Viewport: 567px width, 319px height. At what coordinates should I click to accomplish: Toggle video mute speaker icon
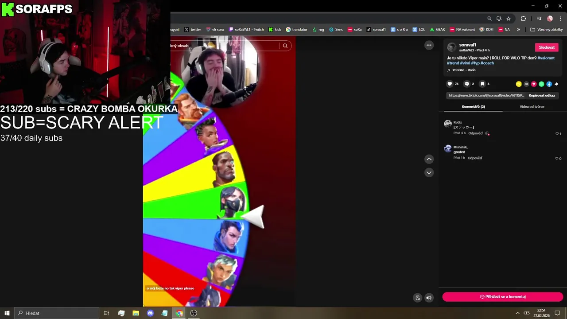click(429, 298)
